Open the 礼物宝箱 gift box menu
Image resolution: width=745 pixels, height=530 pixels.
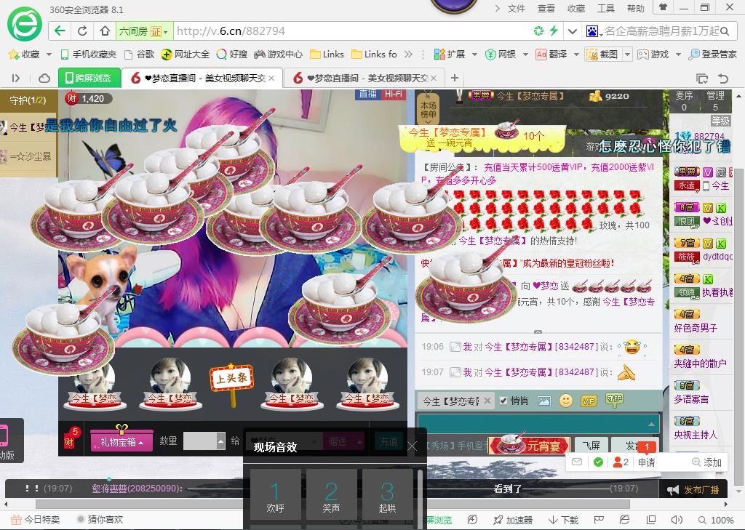coord(121,441)
